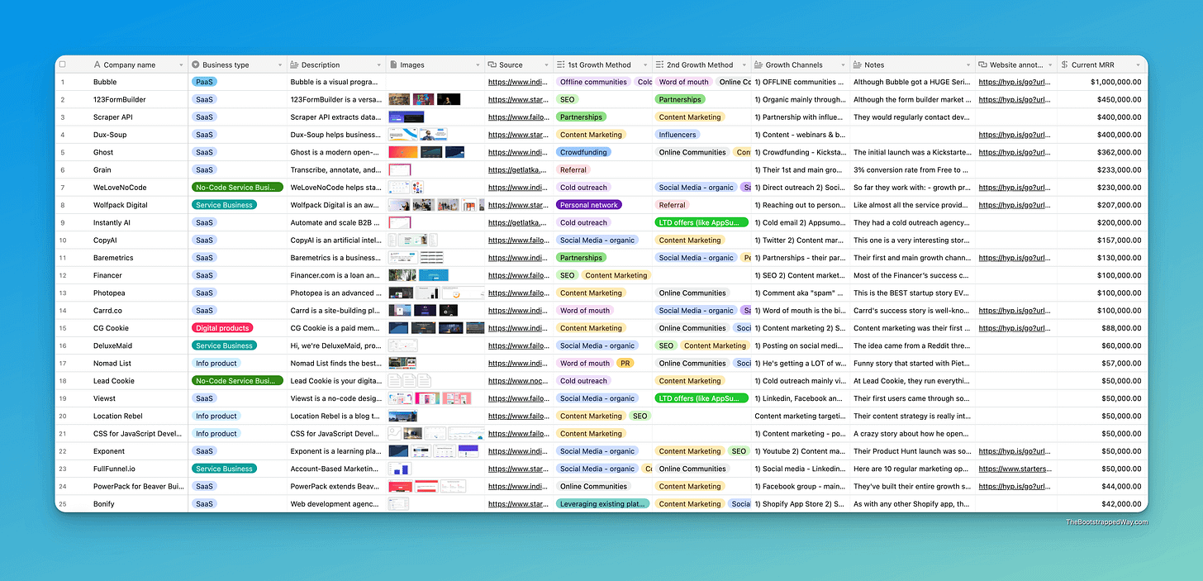Open the Source column dropdown arrow
The width and height of the screenshot is (1203, 581).
coord(546,65)
